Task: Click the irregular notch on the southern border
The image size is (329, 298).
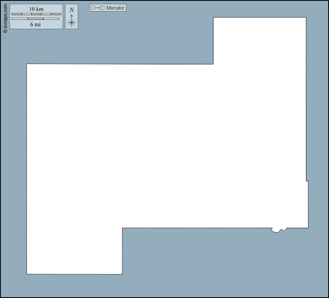Action: (279, 229)
